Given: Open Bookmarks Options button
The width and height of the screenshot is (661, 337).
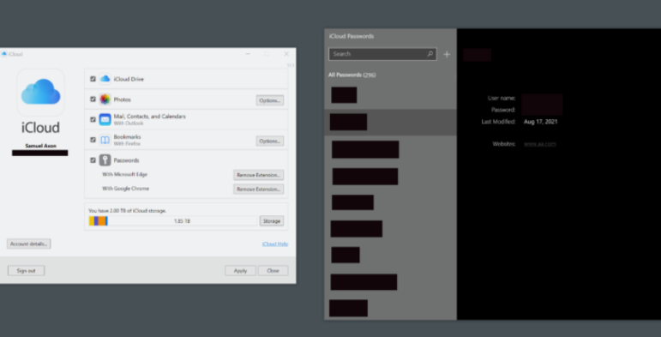Looking at the screenshot, I should (270, 141).
